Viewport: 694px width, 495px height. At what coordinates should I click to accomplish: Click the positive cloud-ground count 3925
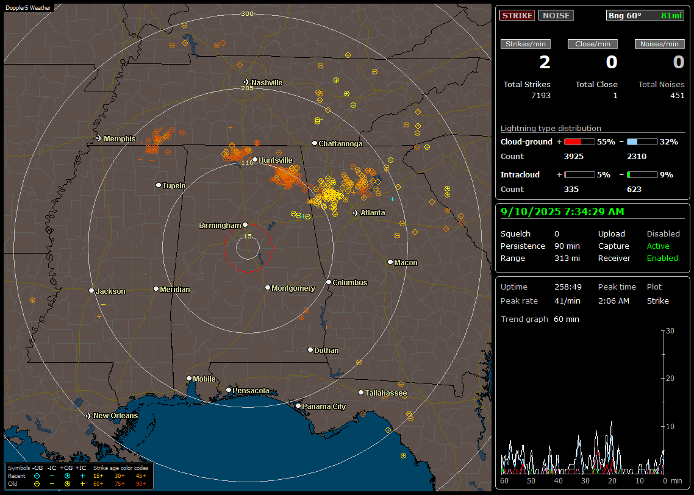[x=574, y=157]
